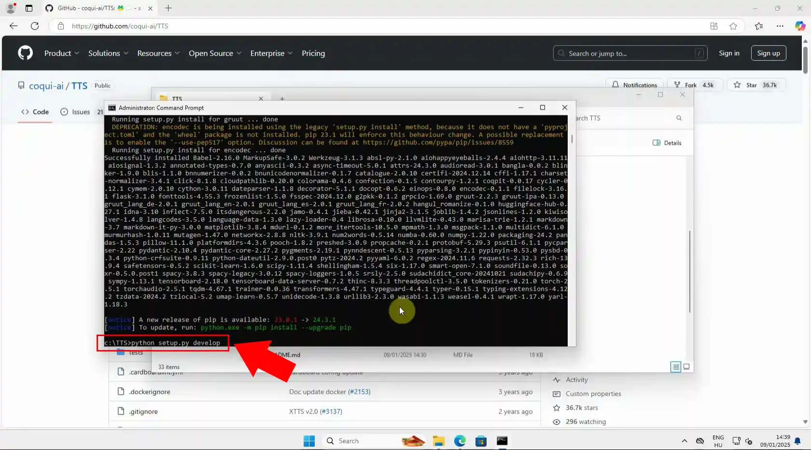Click the browser address bar URL

click(120, 26)
